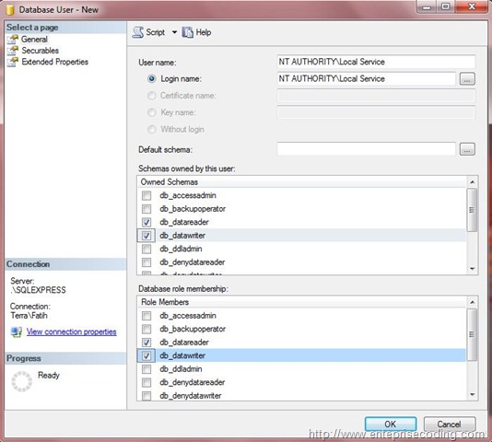Click the Help toolbar label
Screen dimensions: 492x442
point(204,32)
